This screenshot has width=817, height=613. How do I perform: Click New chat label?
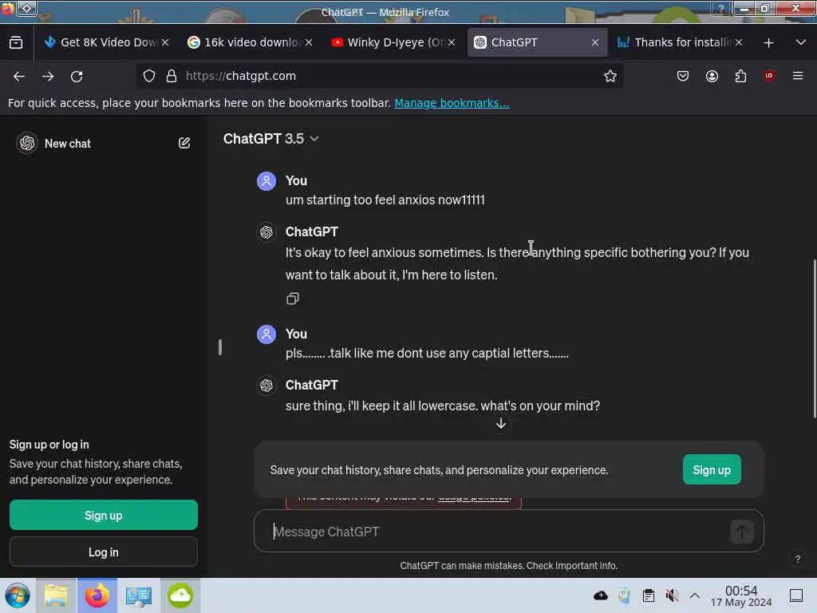point(68,144)
